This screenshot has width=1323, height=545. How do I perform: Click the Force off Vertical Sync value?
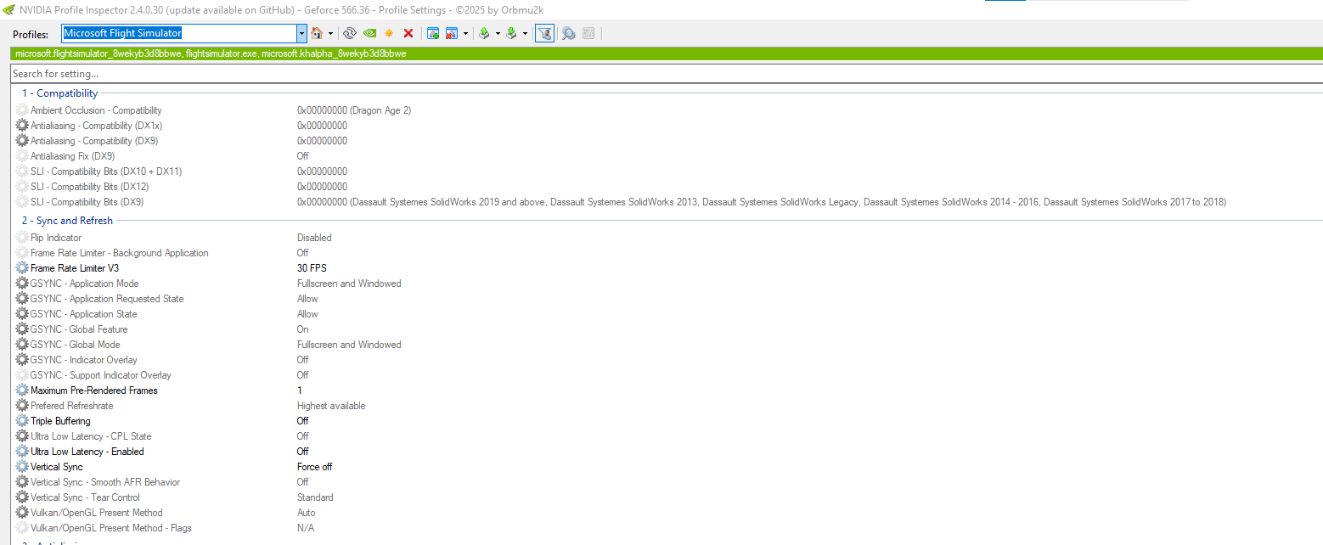(315, 467)
